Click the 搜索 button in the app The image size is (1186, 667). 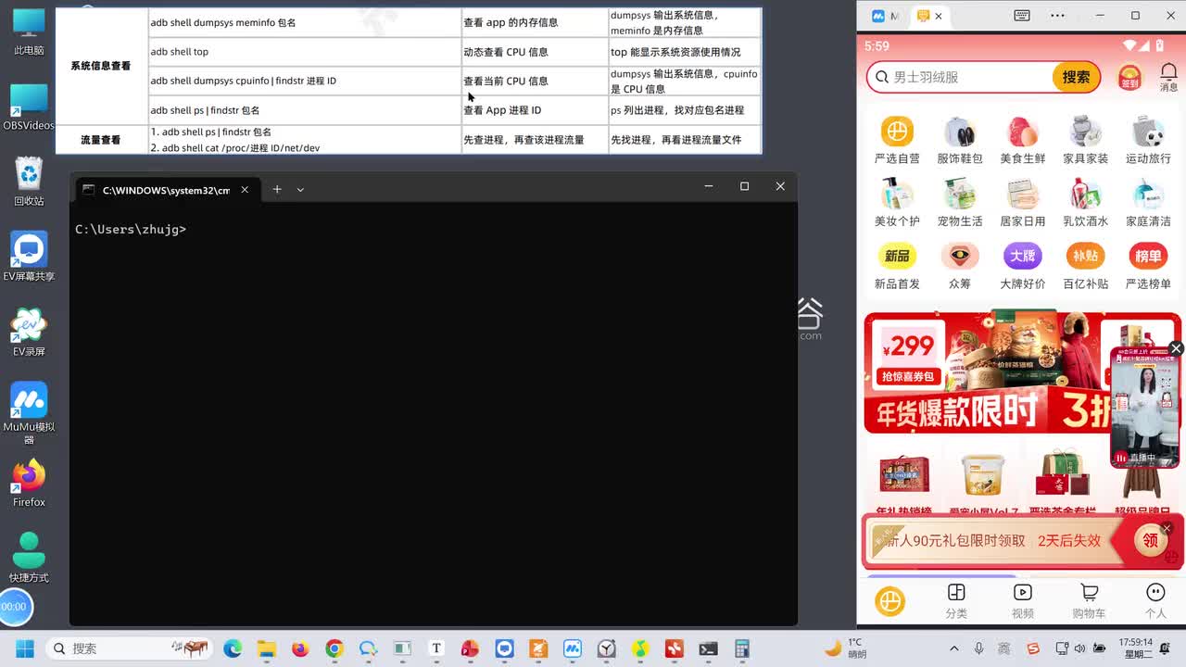1076,78
